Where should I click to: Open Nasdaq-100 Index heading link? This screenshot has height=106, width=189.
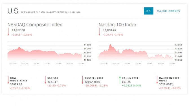[x=117, y=25]
